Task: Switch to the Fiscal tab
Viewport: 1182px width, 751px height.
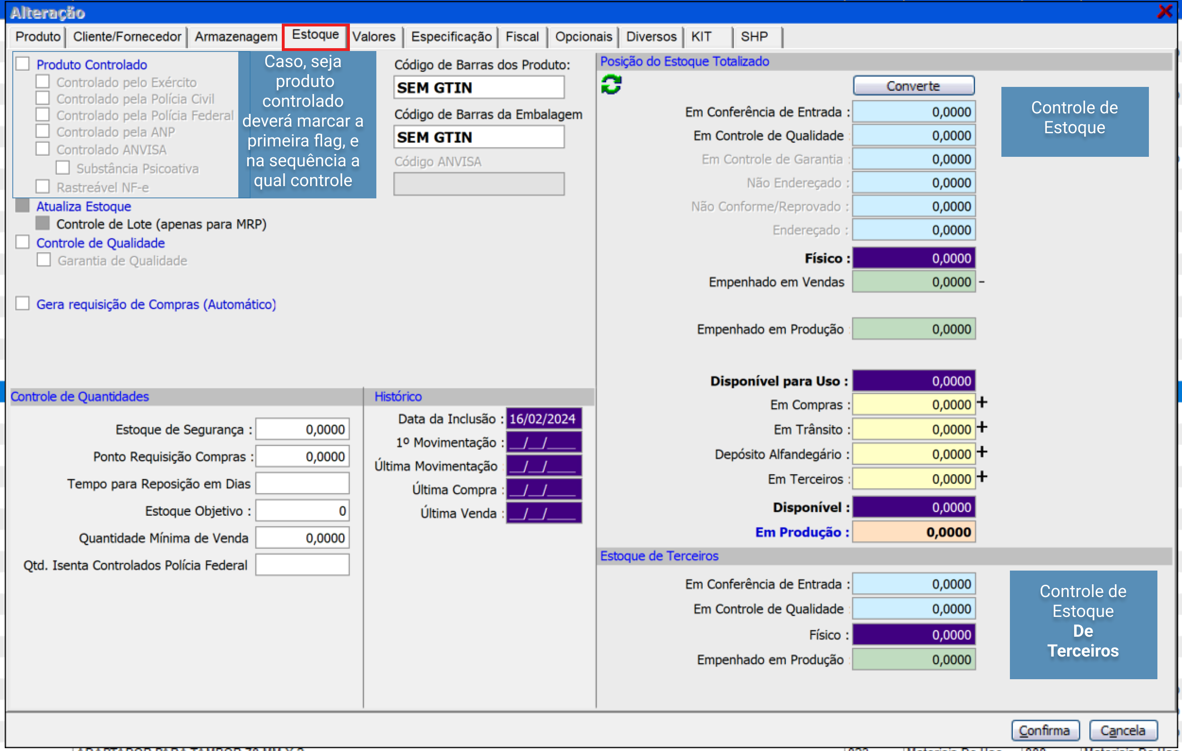Action: click(x=522, y=37)
